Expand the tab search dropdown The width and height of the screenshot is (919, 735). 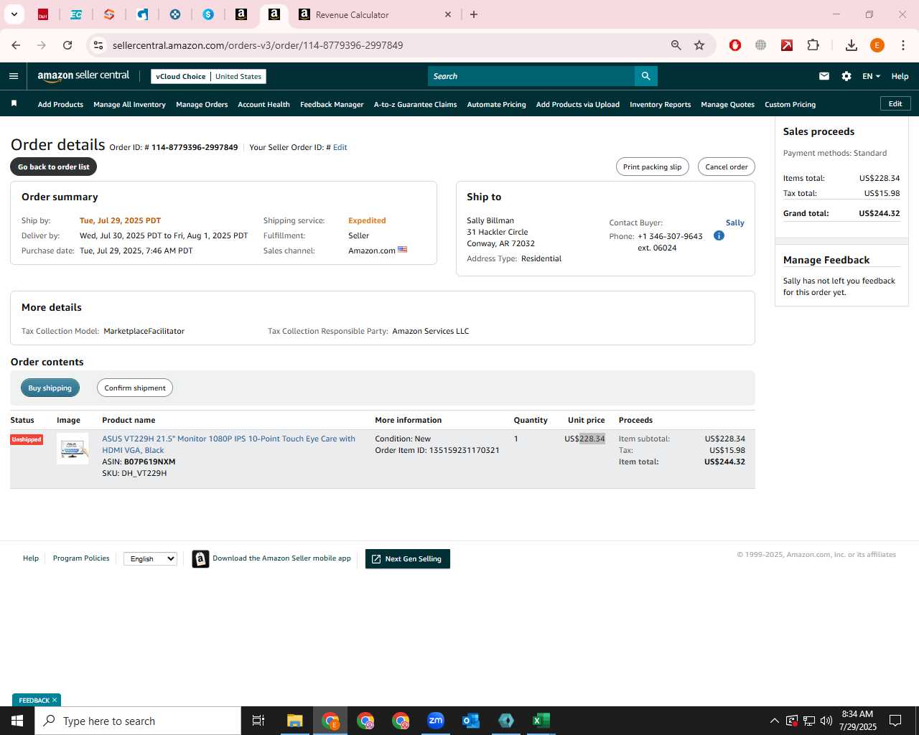(x=14, y=14)
